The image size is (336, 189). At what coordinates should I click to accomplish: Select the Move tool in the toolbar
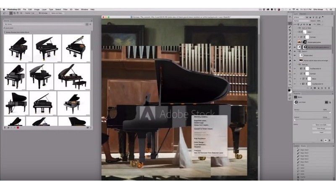290,17
